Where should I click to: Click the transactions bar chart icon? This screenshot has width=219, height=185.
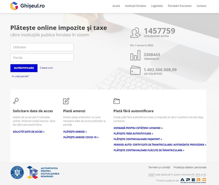(x=135, y=55)
